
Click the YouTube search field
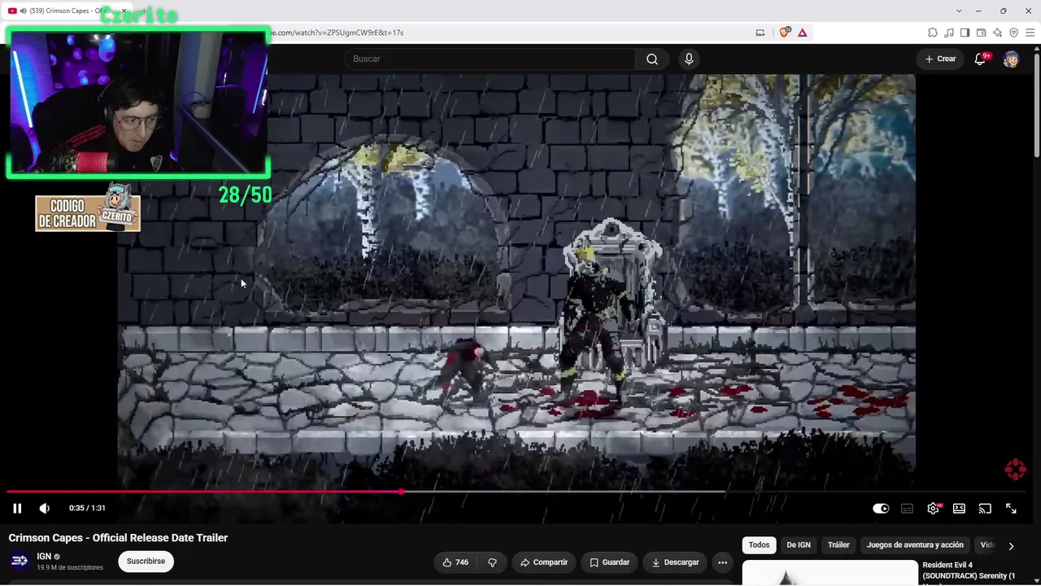(x=490, y=59)
